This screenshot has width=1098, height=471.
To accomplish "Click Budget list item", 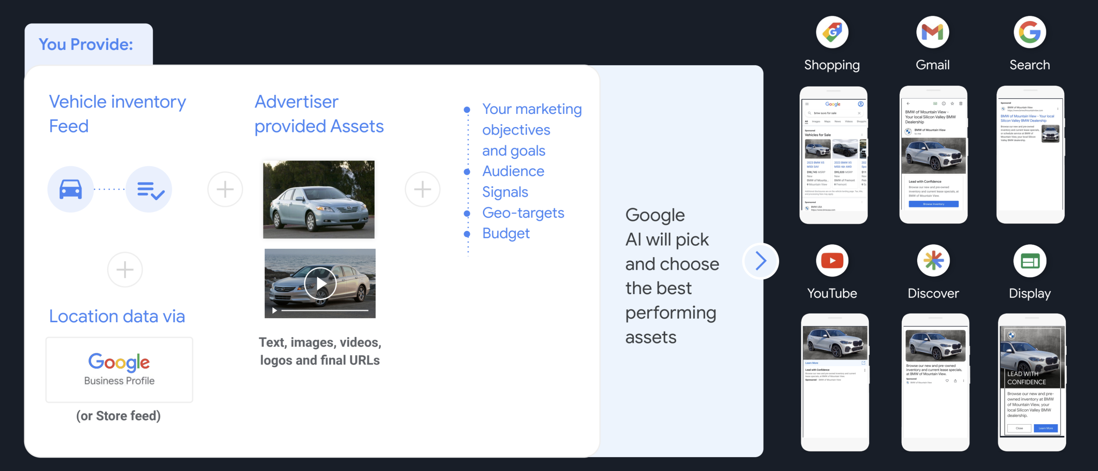I will [506, 234].
